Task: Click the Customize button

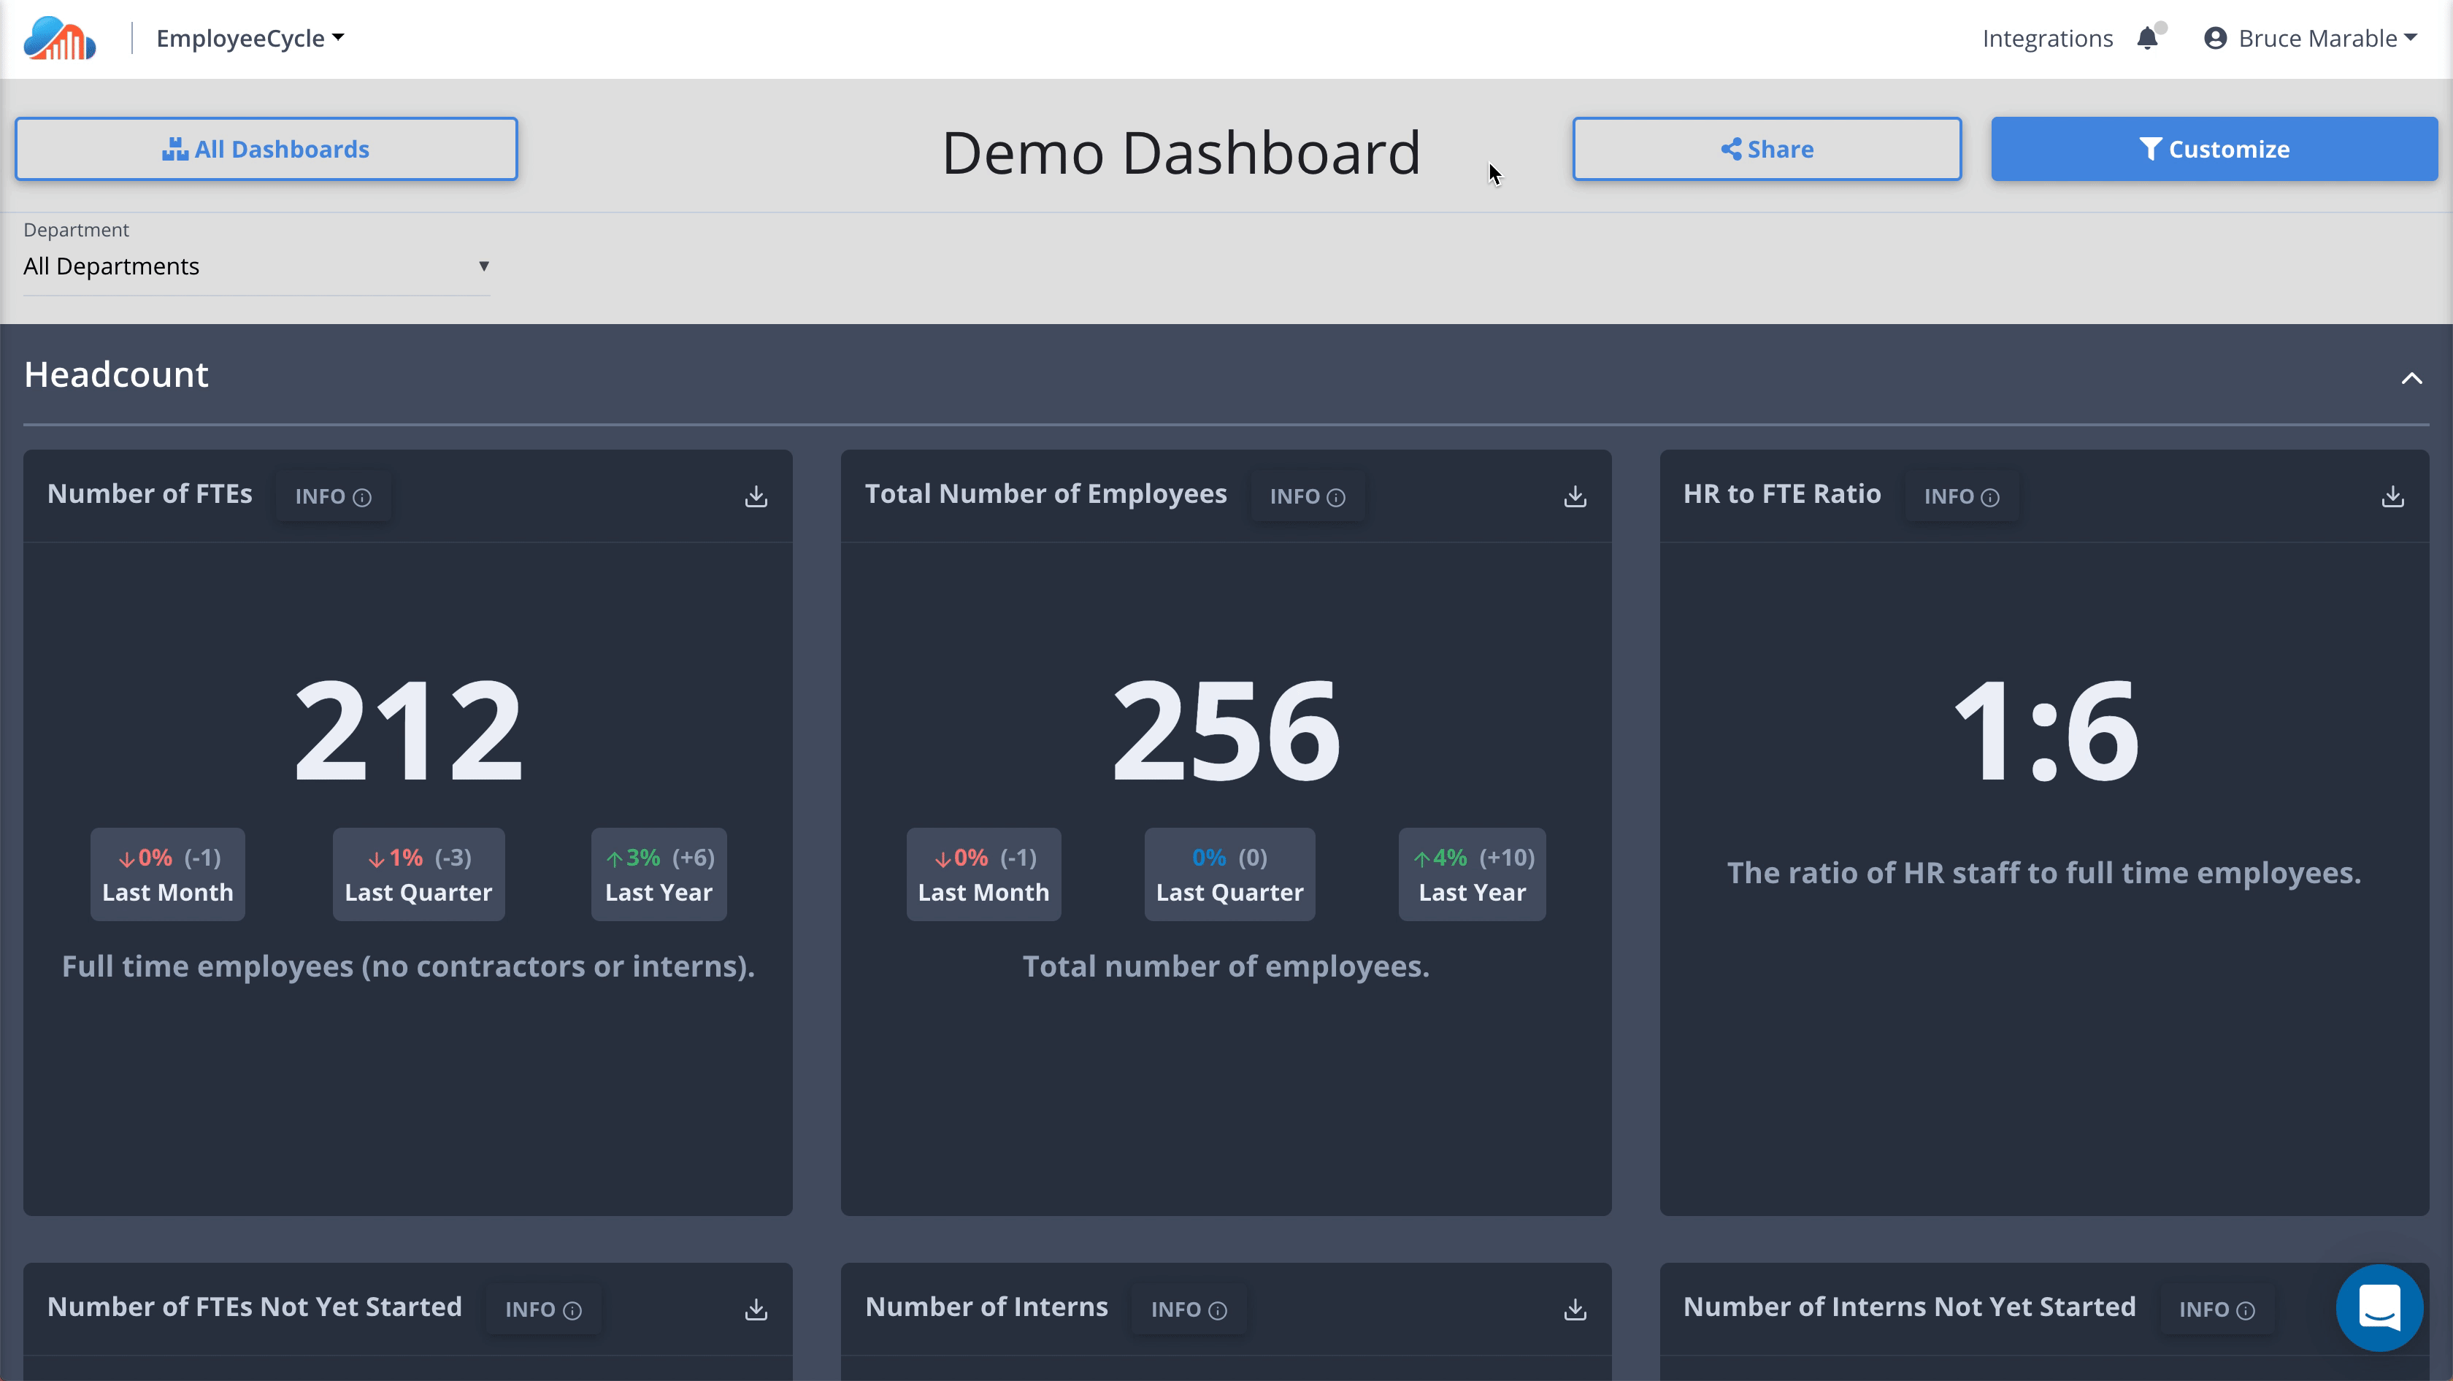Action: pyautogui.click(x=2214, y=148)
